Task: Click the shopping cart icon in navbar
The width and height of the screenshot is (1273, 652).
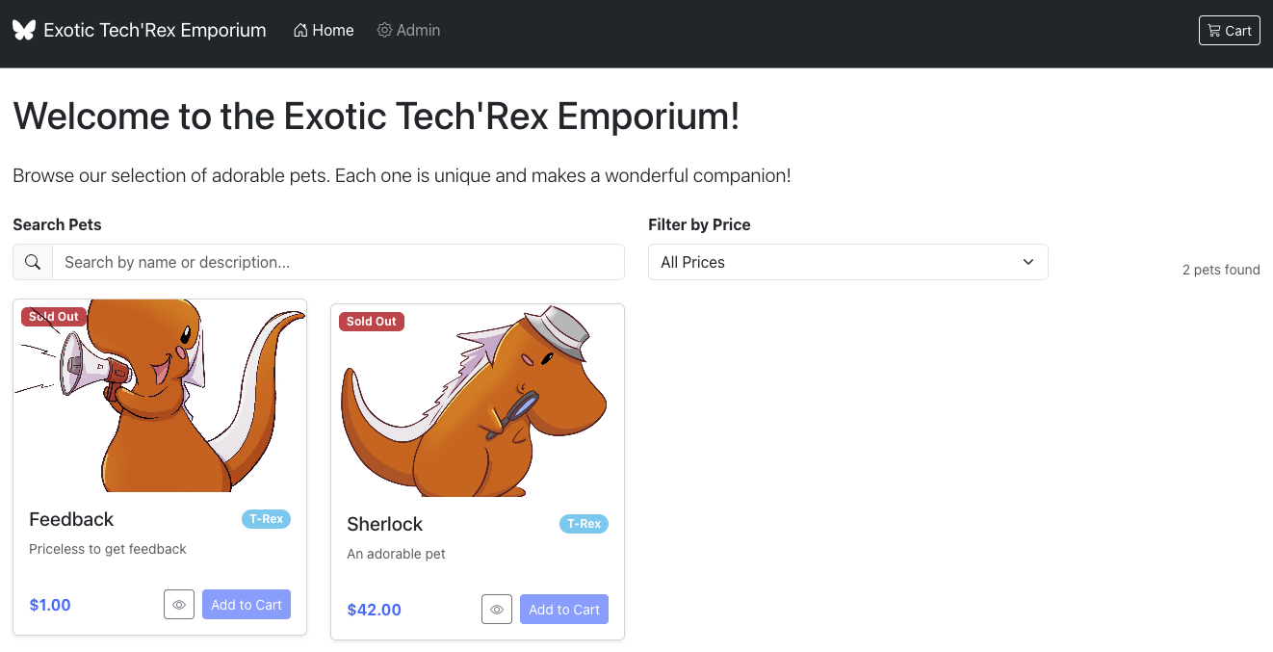Action: (x=1213, y=31)
